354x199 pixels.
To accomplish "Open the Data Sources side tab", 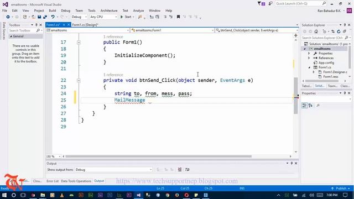I will point(4,31).
